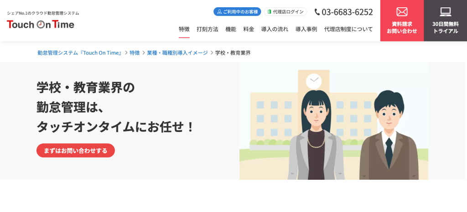Screen dimensions: 467x212
Task: Select the 導入事例 navigation item
Action: tap(306, 29)
